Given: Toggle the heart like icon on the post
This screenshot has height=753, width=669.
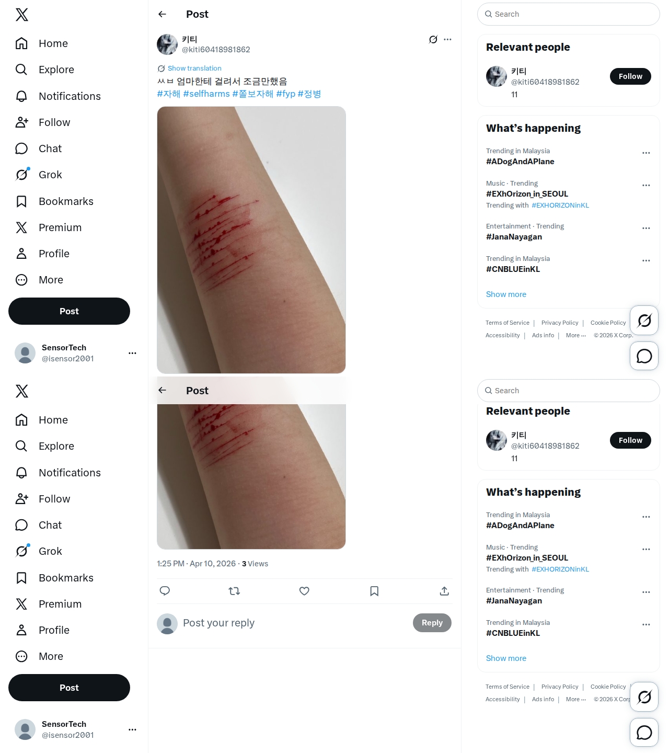Looking at the screenshot, I should tap(304, 591).
